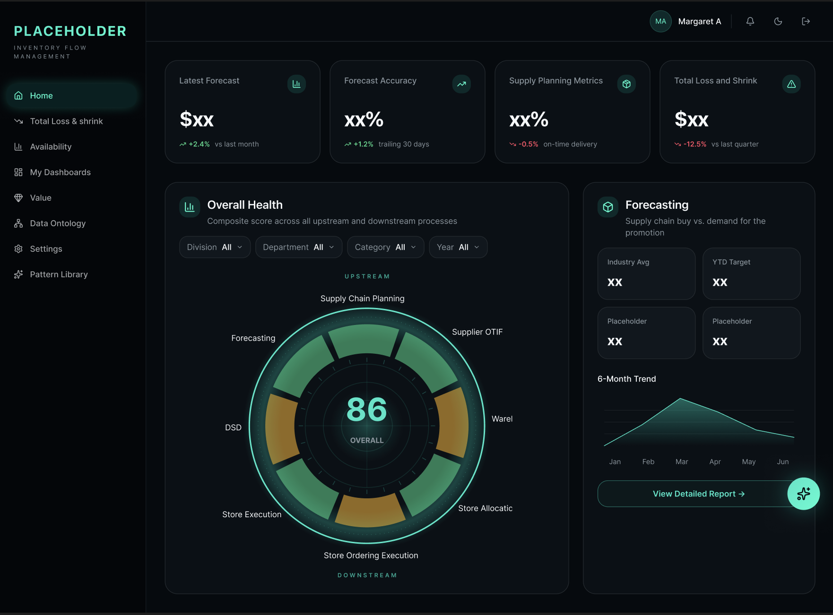The height and width of the screenshot is (615, 833).
Task: Click the DOWNSTREAM heading label
Action: [x=367, y=575]
